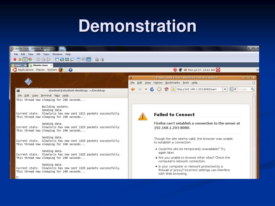This screenshot has height=206, width=275.
Task: Open the Applications menu in Ubuntu panel
Action: click(26, 70)
